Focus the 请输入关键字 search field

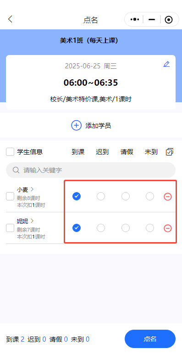pyautogui.click(x=91, y=170)
